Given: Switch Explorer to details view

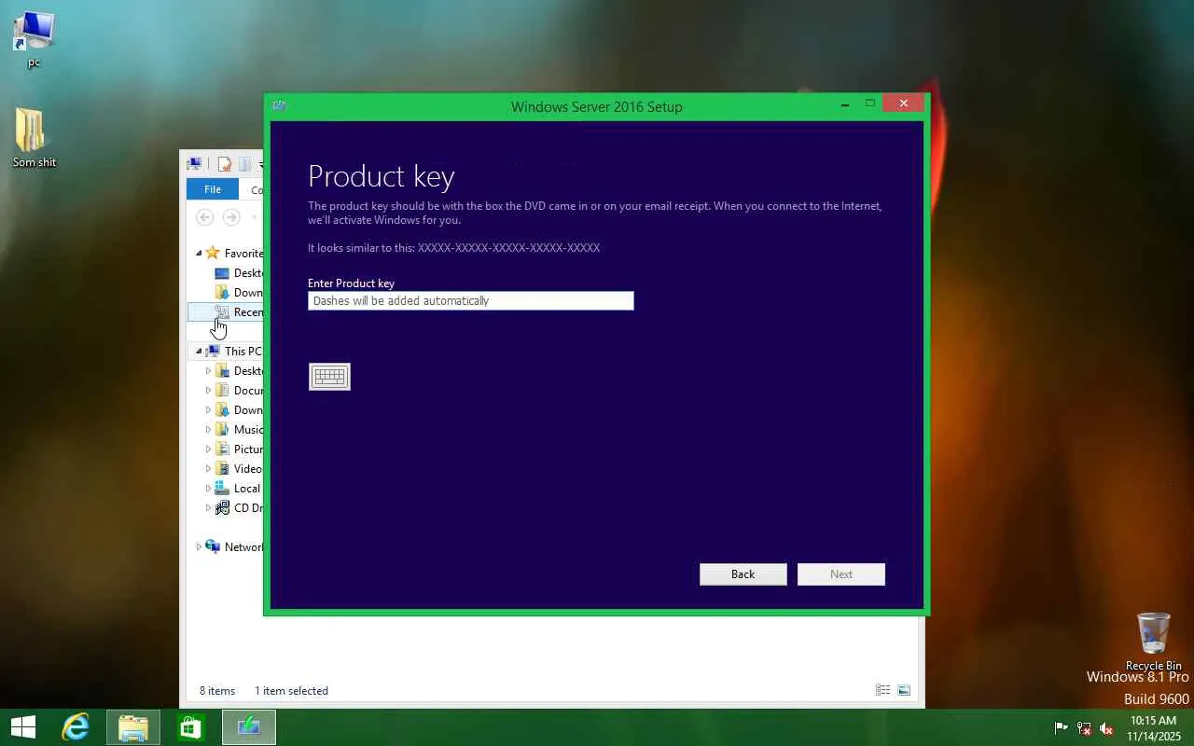Looking at the screenshot, I should point(882,690).
